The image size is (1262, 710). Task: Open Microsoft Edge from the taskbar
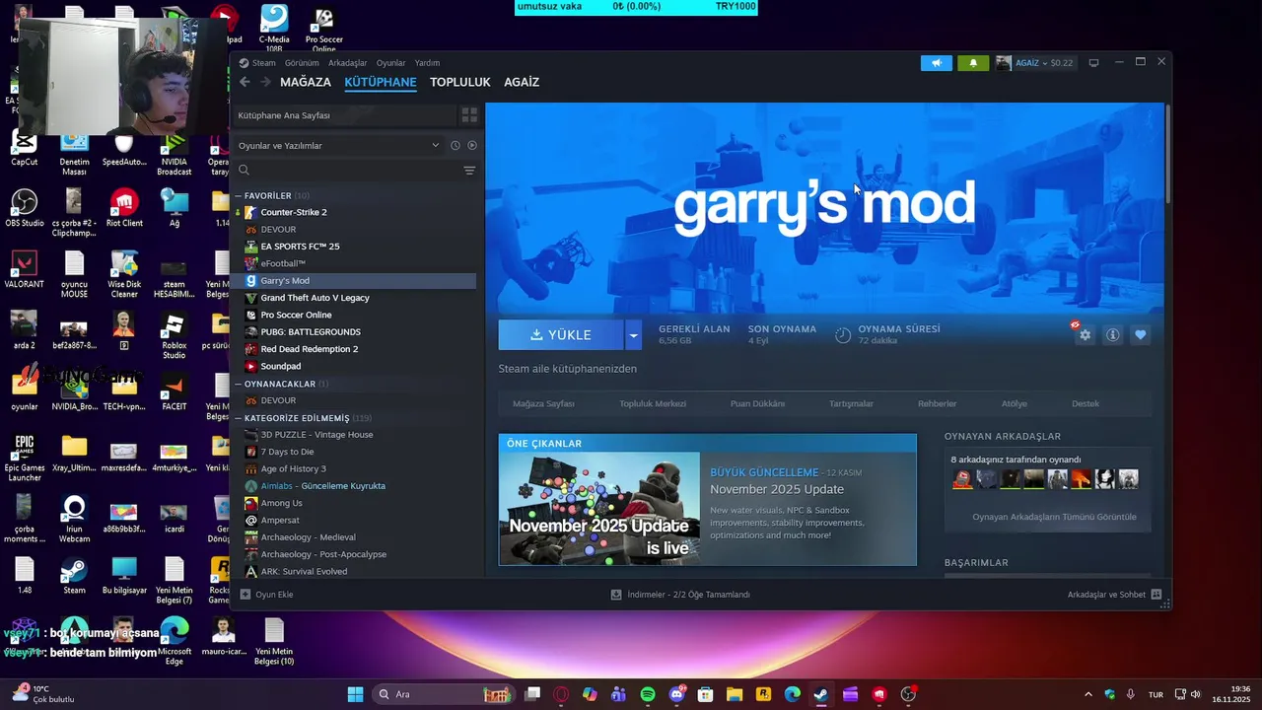(793, 694)
